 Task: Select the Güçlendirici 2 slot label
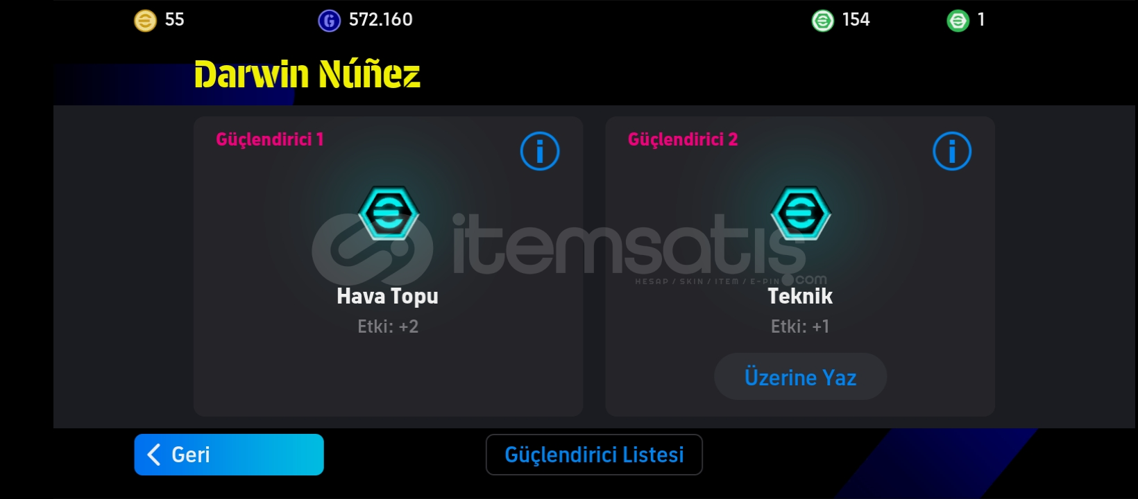[x=683, y=139]
